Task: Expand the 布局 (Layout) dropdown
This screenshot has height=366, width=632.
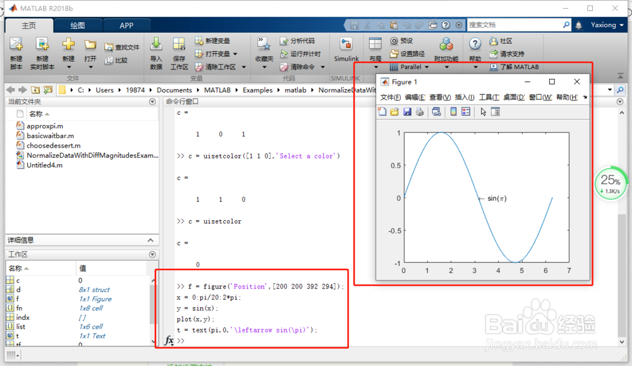Action: pyautogui.click(x=375, y=68)
